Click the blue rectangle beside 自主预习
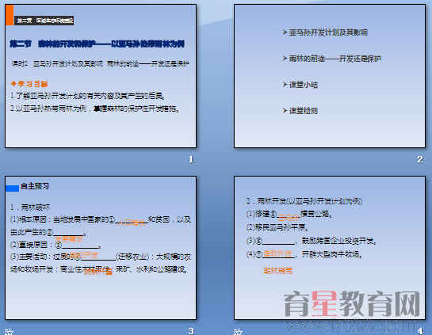This screenshot has height=335, width=432. tap(13, 188)
